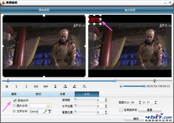The height and width of the screenshot is (123, 174).
Task: Decrease image width 95 with down arrow
Action: coord(140,103)
